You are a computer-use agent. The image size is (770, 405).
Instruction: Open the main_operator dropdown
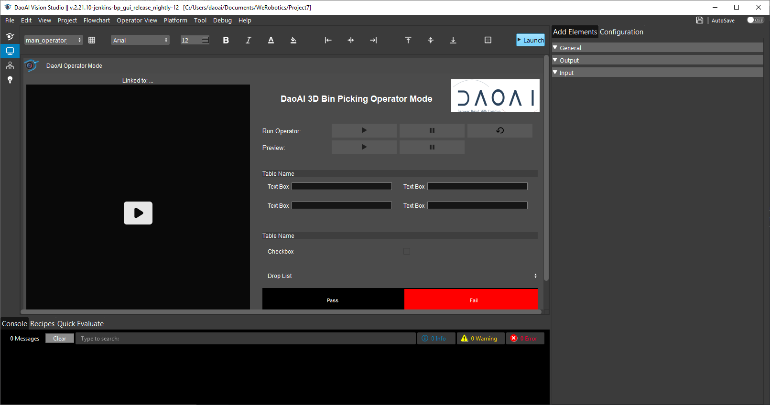click(54, 40)
